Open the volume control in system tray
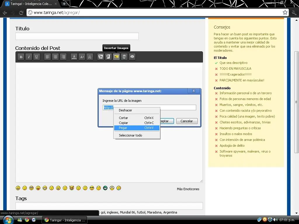Image resolution: width=299 pixels, height=224 pixels. (275, 220)
